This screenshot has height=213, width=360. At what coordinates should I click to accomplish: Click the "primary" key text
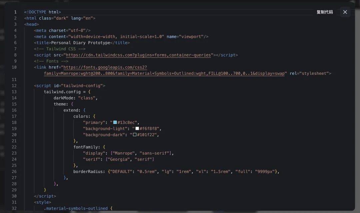coord(94,123)
